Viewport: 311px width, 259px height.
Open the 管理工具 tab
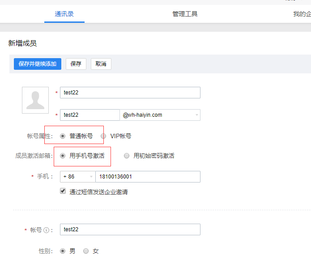(x=185, y=14)
